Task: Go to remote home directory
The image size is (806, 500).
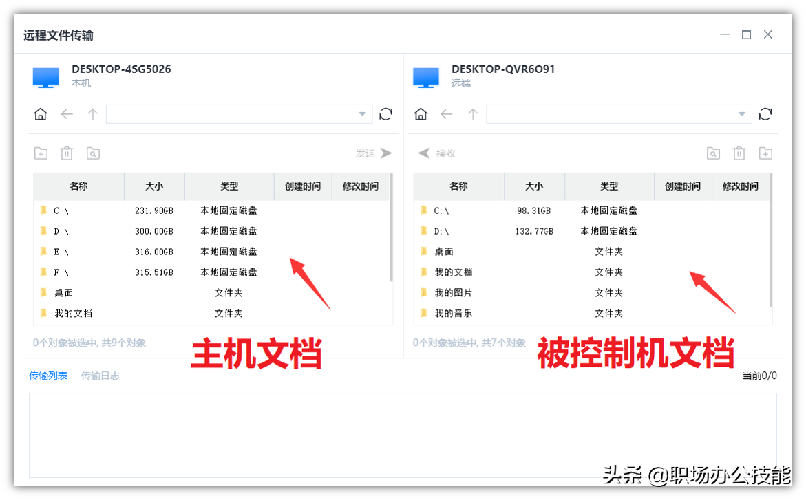Action: click(421, 114)
